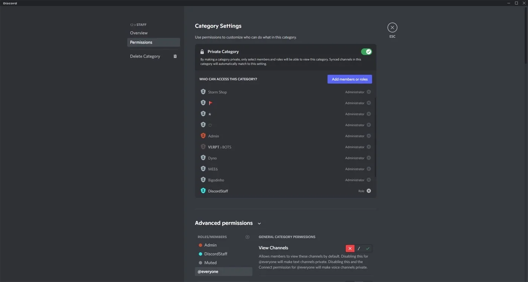Screen dimensions: 528x282
Task: Click the X icon next to Storm Shop
Action: [x=369, y=92]
